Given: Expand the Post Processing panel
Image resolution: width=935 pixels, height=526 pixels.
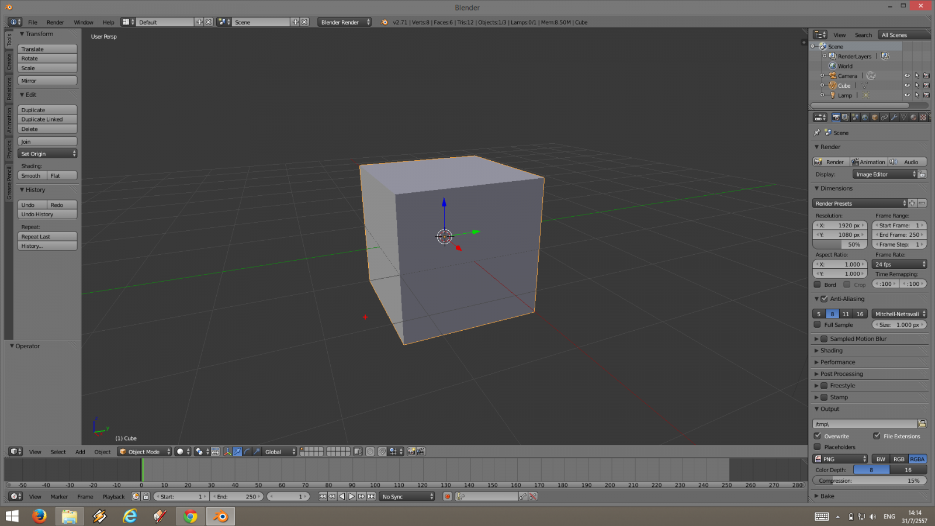Looking at the screenshot, I should [841, 374].
